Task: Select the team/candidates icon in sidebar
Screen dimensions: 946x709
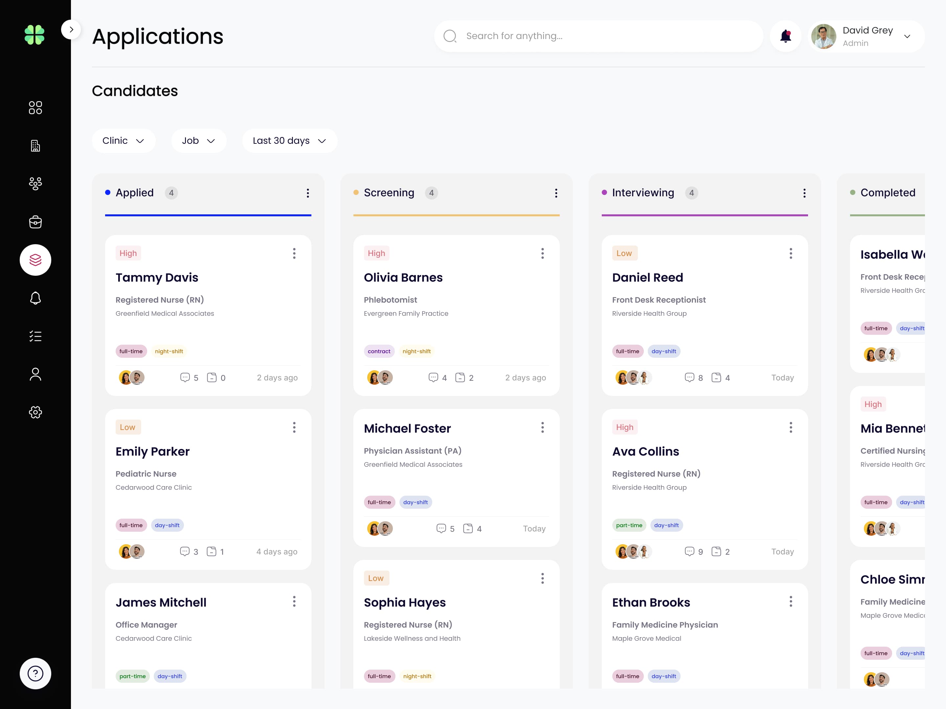Action: [35, 183]
